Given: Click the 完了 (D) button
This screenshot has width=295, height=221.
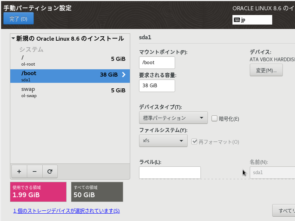Looking at the screenshot, I should [18, 19].
